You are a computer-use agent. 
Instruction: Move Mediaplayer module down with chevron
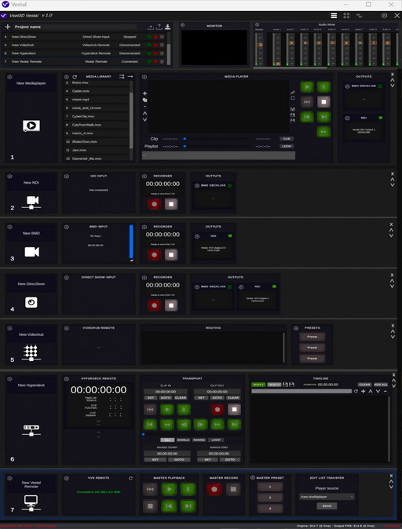click(x=393, y=86)
